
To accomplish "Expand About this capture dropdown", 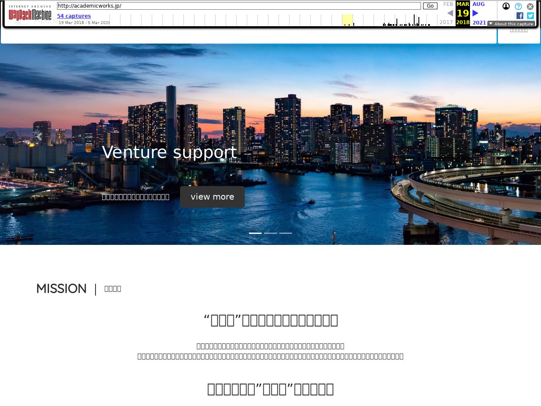I will 511,24.
